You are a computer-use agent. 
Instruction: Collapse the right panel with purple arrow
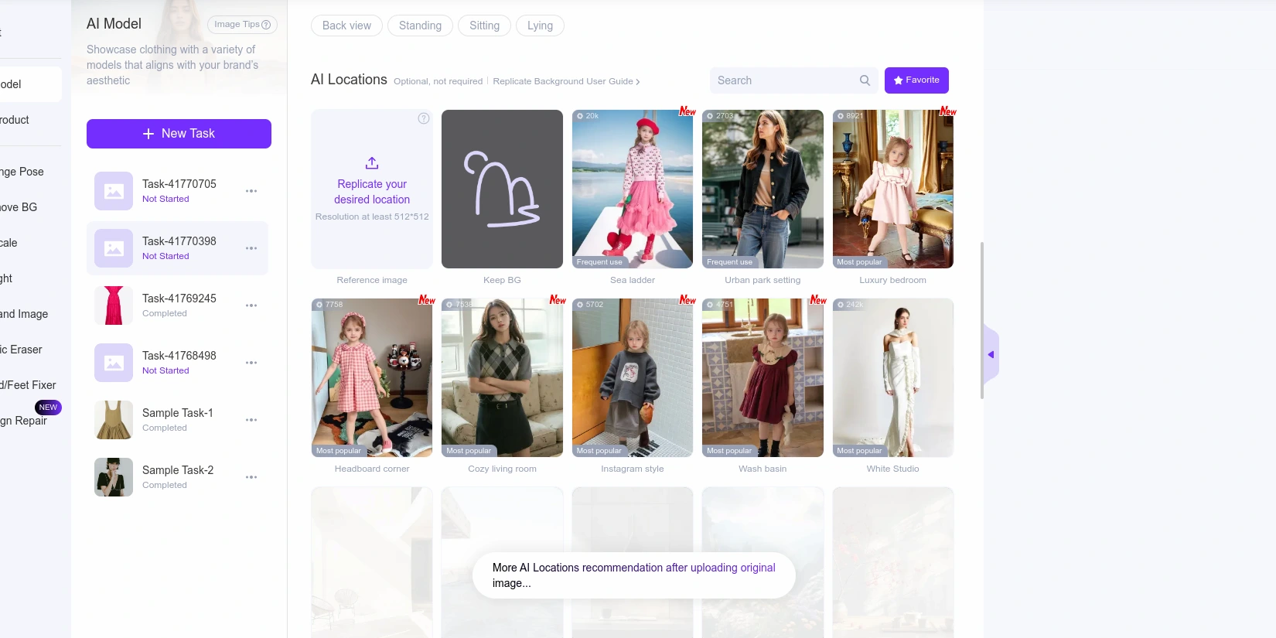pyautogui.click(x=991, y=355)
